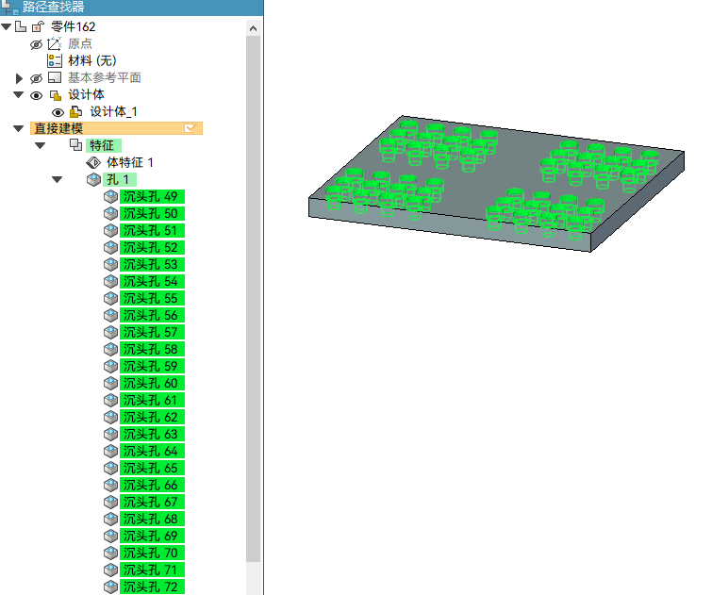This screenshot has height=595, width=712.
Task: Collapse the 零件162 root node
Action: (7, 26)
